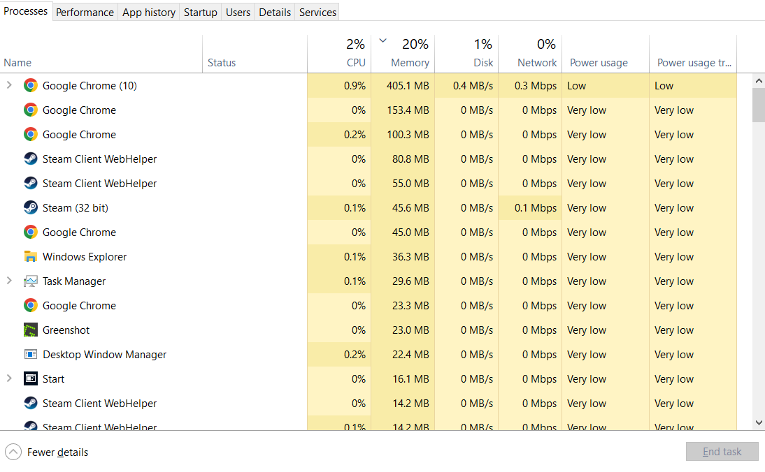
Task: Click the Greenshot process icon
Action: 31,330
